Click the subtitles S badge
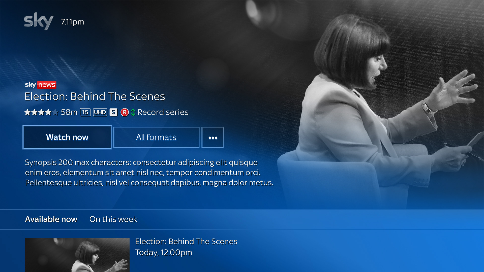Screen dimensions: 484x272 pos(113,112)
